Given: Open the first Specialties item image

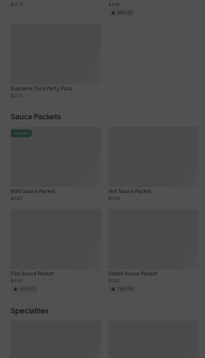Looking at the screenshot, I should (56, 339).
